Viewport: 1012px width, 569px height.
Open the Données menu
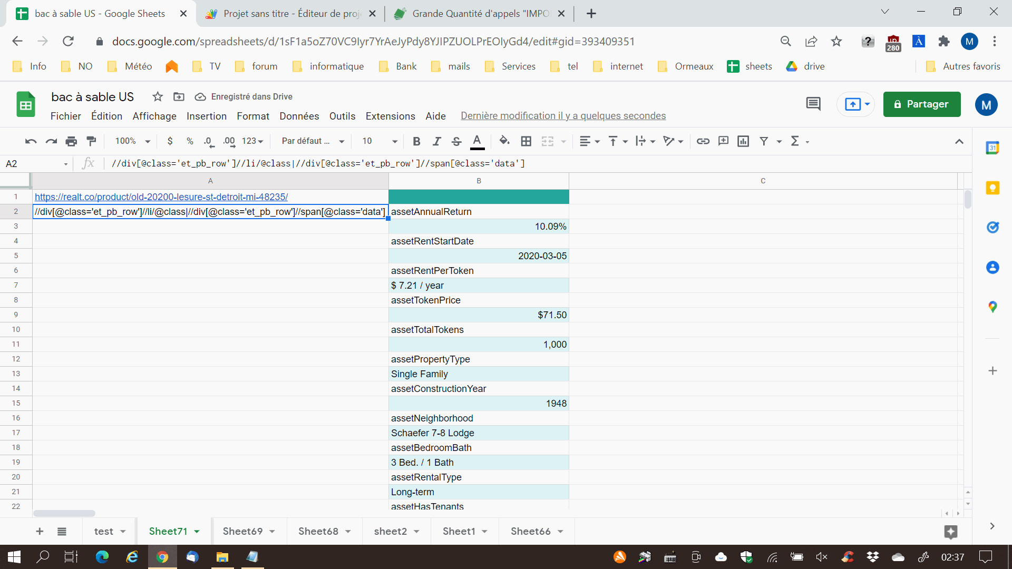(299, 116)
